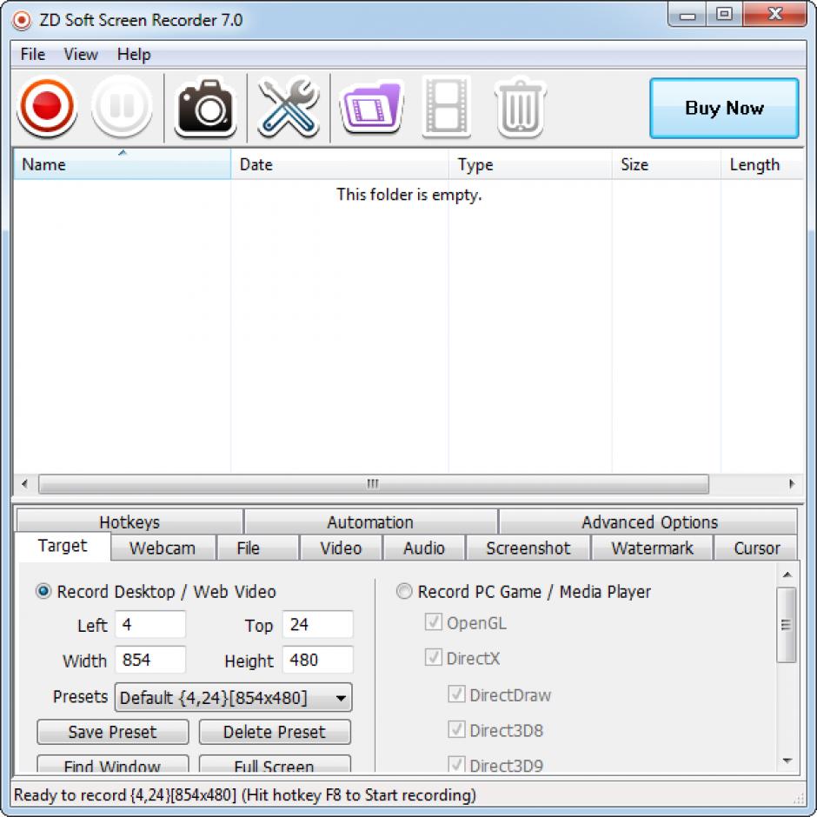Sort file list by Date column
This screenshot has height=817, width=817.
(339, 164)
